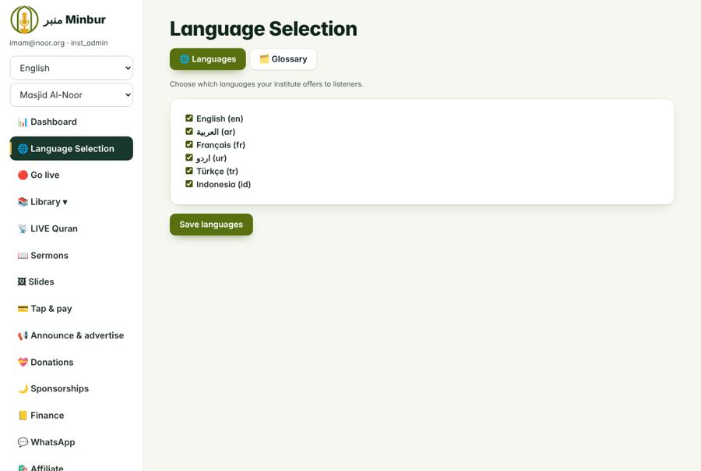Click the folder dividers icon in Glossary tab
The width and height of the screenshot is (701, 471).
coord(264,59)
